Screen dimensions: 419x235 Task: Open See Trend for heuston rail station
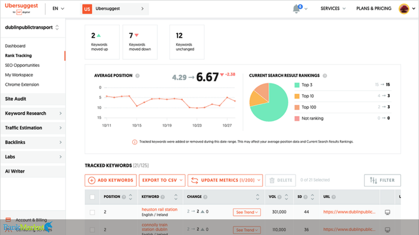247,212
